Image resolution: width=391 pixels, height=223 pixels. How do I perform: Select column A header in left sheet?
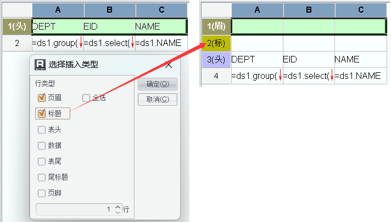click(58, 10)
